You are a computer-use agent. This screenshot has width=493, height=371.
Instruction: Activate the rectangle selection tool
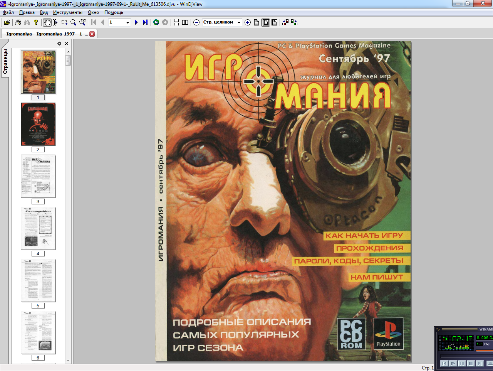(x=64, y=22)
